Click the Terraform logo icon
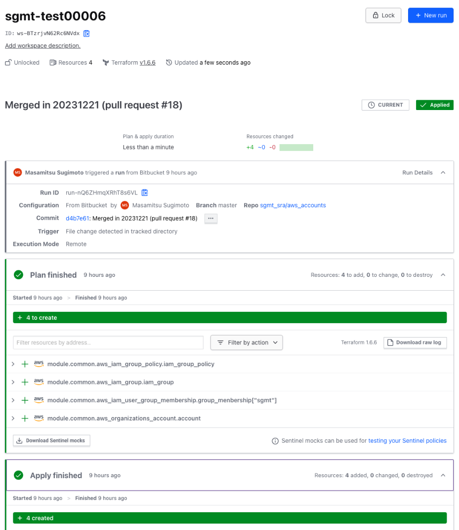Viewport: 459px width, 530px height. pyautogui.click(x=106, y=63)
